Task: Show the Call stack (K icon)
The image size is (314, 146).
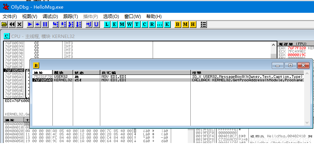Action: coord(167,24)
